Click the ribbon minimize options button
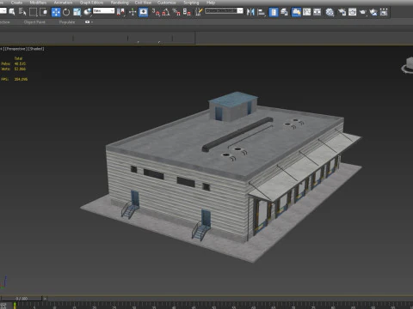This screenshot has width=413, height=309. pos(89,22)
